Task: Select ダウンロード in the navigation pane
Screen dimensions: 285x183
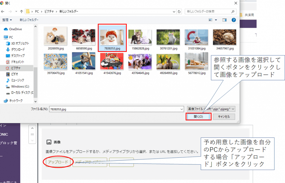Action: tap(18, 49)
